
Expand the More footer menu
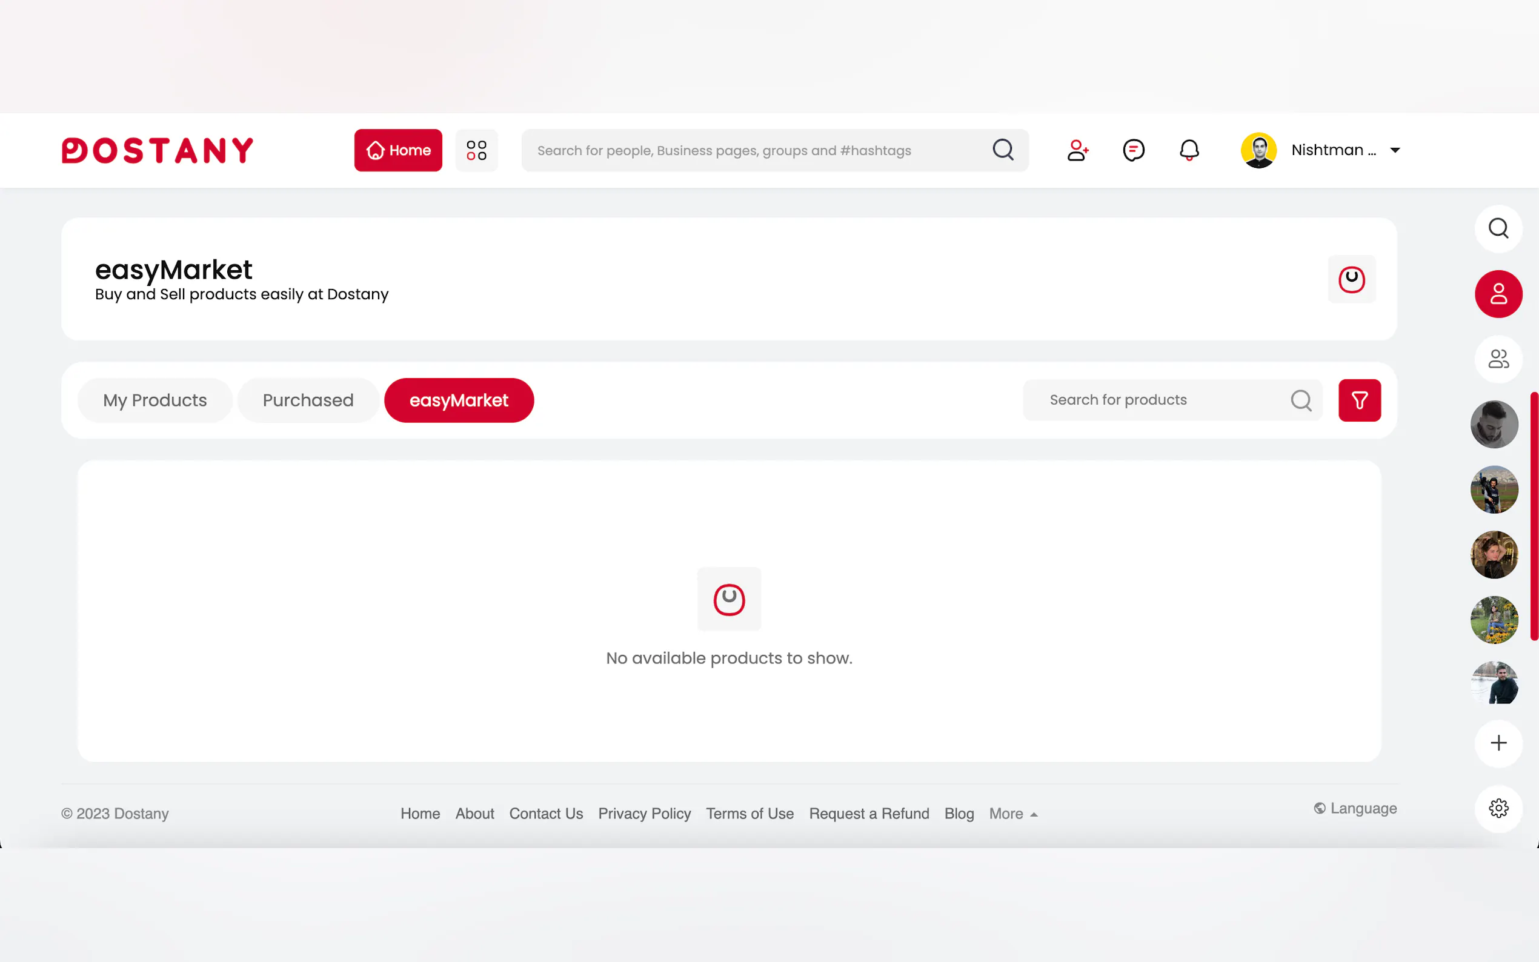pyautogui.click(x=1013, y=814)
